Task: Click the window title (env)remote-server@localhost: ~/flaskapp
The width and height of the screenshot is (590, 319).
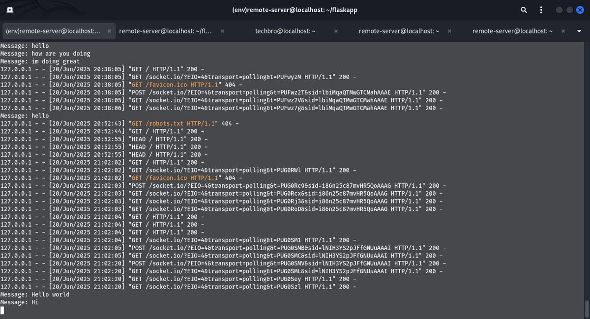Action: (x=295, y=10)
